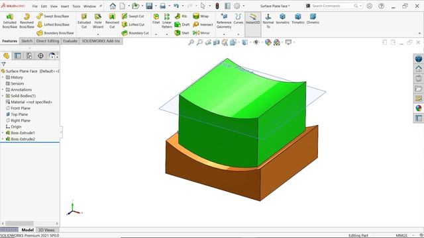Open the FeatureManager design tree tab
The width and height of the screenshot is (424, 238).
click(6, 56)
